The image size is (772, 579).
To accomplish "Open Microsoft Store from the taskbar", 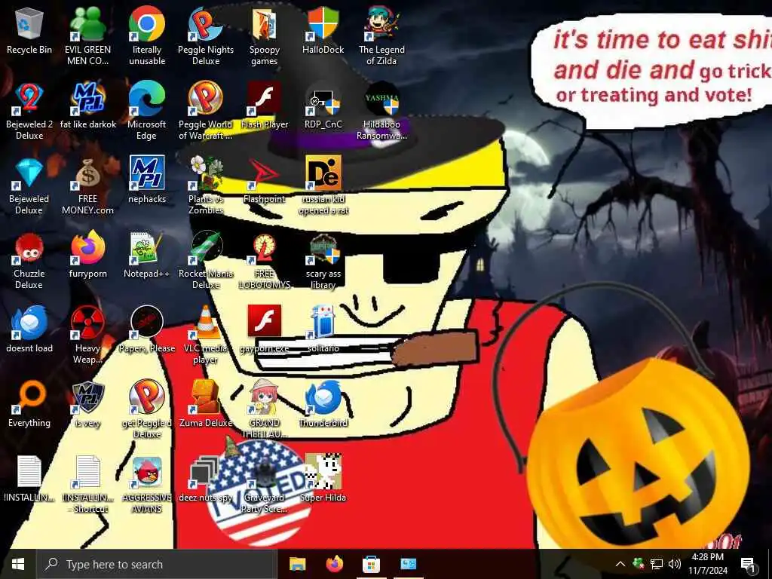I will click(x=371, y=564).
